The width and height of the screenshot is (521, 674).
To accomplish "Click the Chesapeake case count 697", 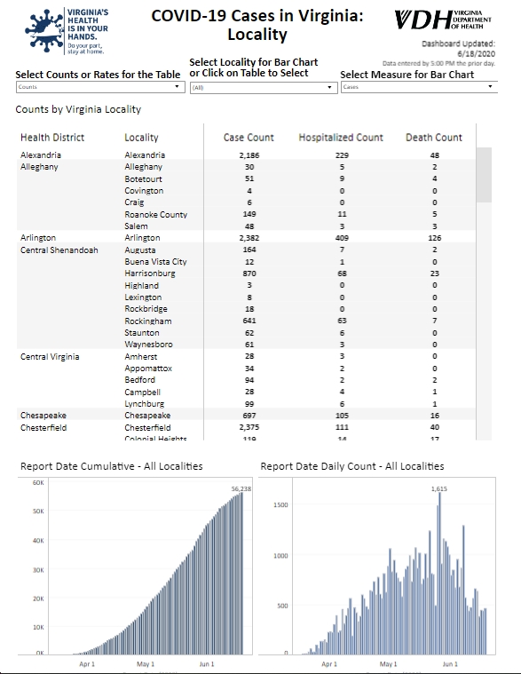I will 249,416.
